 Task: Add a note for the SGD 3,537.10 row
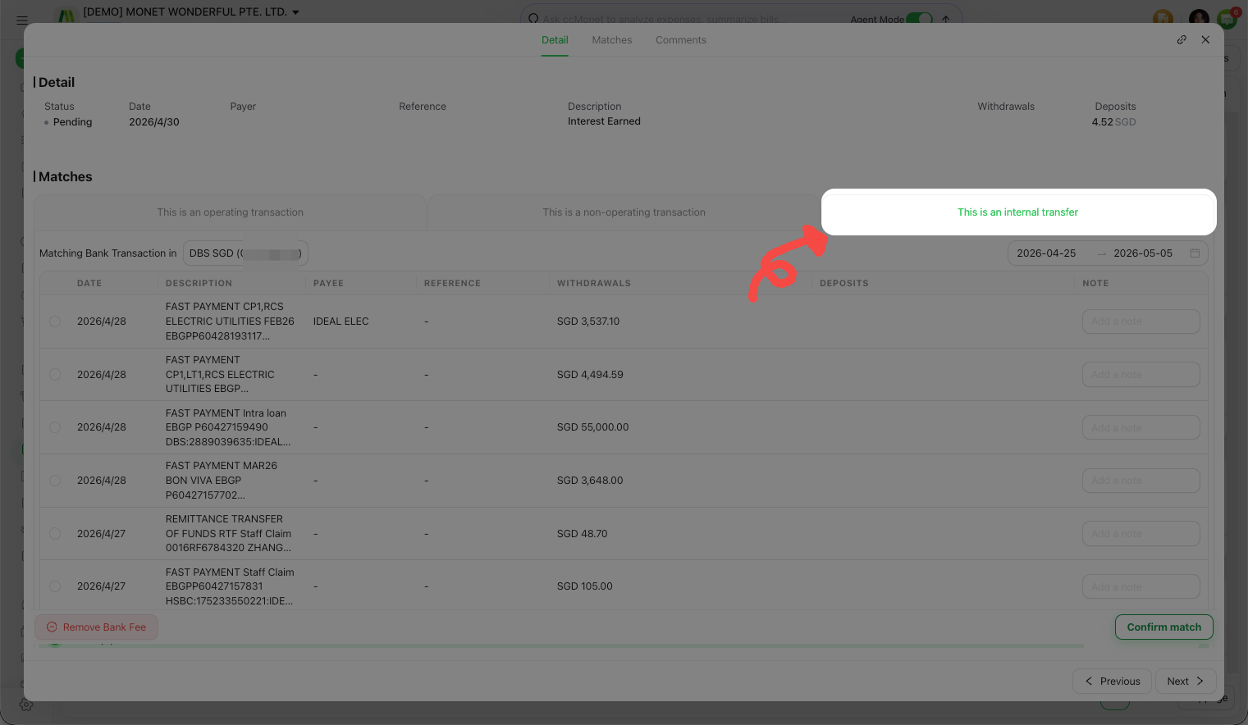(x=1141, y=321)
